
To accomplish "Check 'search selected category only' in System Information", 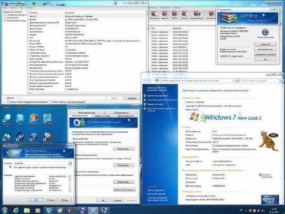I will click(x=9, y=102).
